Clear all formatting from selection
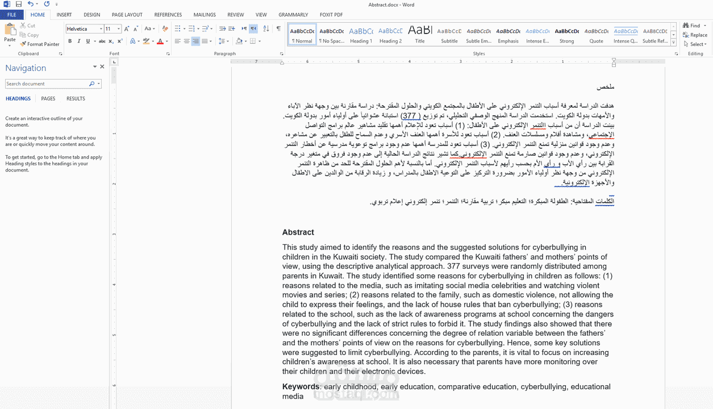 pyautogui.click(x=165, y=28)
